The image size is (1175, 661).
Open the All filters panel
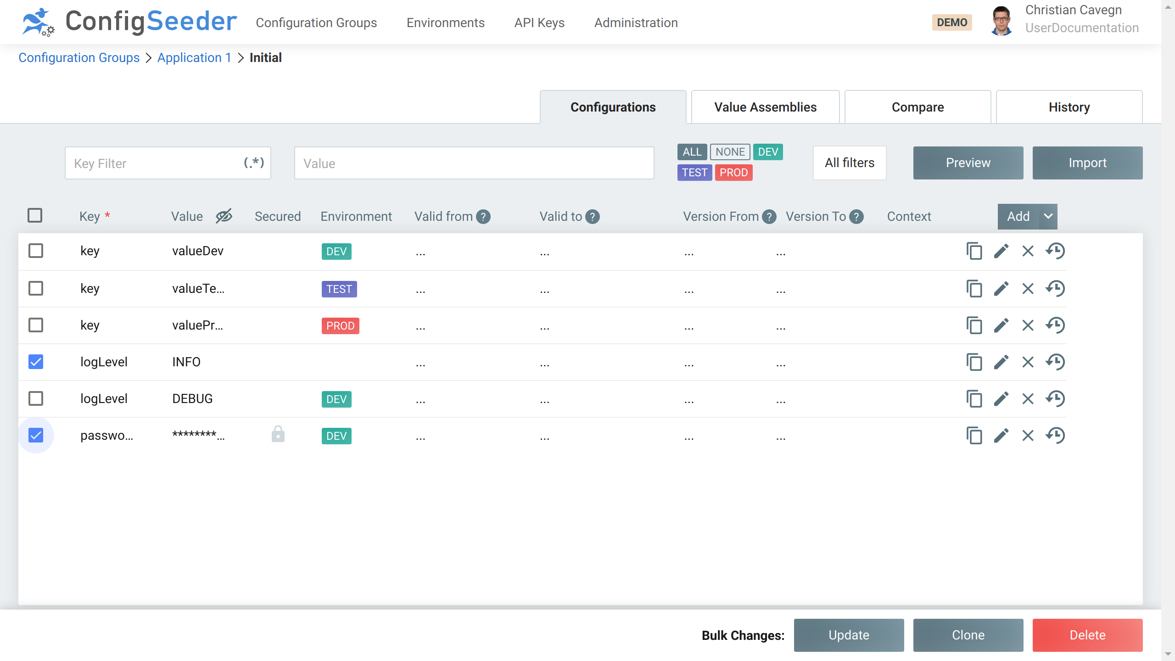pyautogui.click(x=849, y=163)
